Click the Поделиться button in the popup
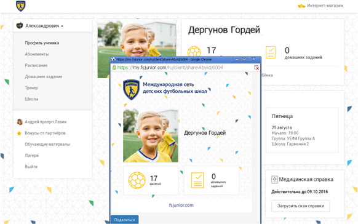 tap(124, 220)
